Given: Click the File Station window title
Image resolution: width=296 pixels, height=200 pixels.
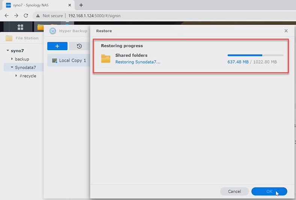Looking at the screenshot, I should [x=27, y=38].
